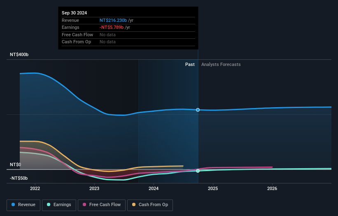
Task: Click the Revenue tooltip row label
Action: point(70,20)
